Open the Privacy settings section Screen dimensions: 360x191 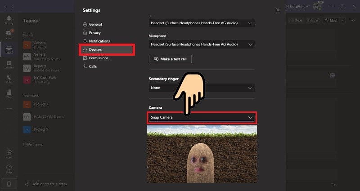click(94, 33)
